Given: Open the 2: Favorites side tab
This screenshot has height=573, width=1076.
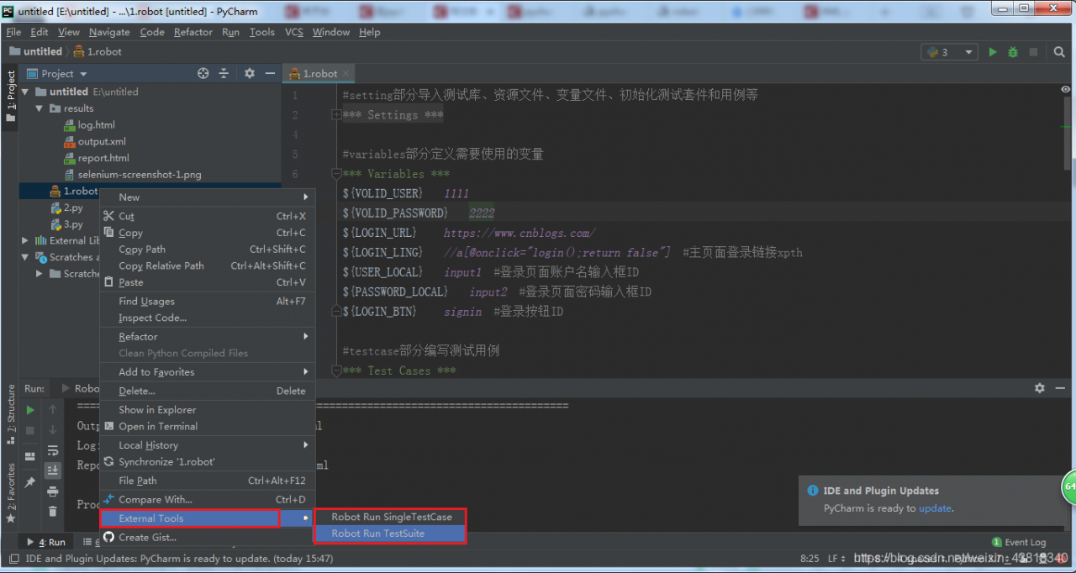Looking at the screenshot, I should coord(11,493).
